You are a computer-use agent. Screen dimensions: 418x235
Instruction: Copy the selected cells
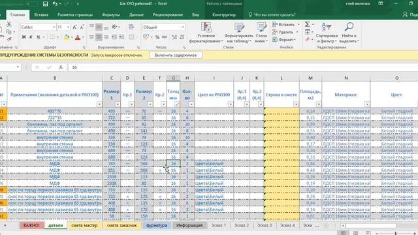(x=8, y=32)
